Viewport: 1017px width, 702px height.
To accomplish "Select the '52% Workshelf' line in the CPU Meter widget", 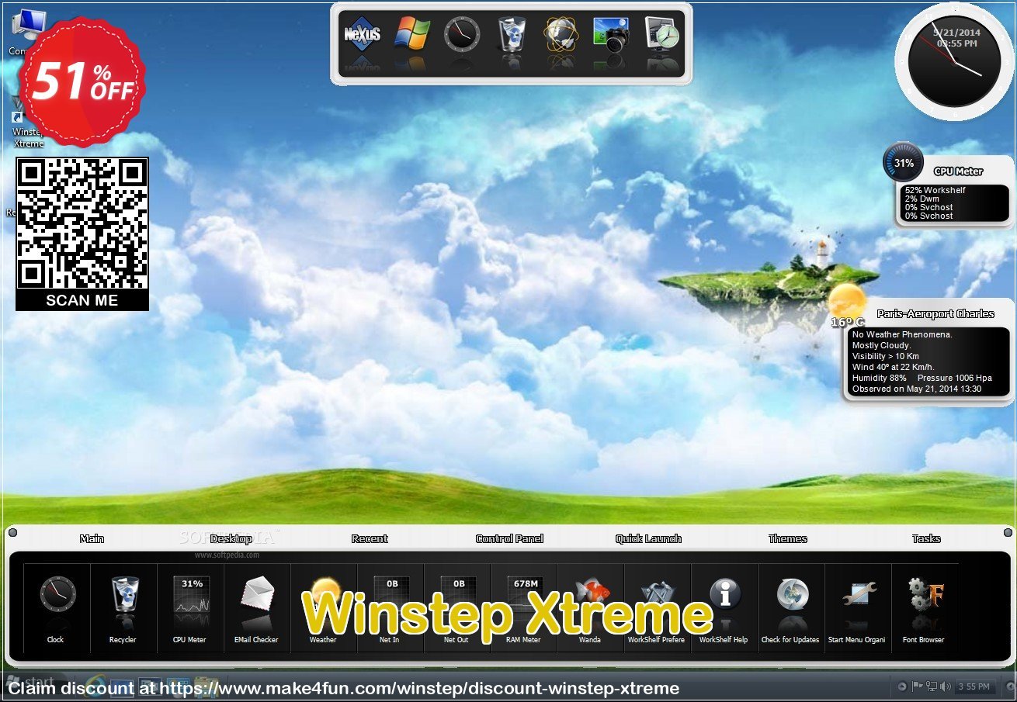I will point(935,190).
